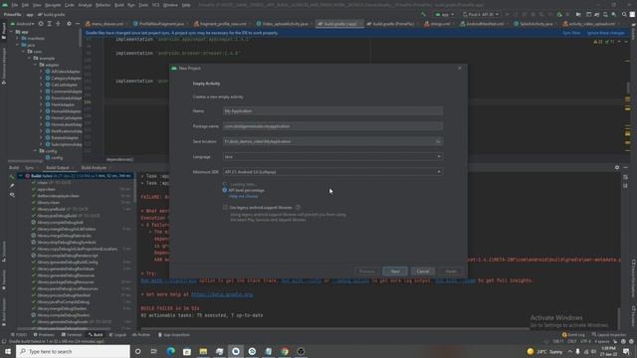
Task: Open Build panel settings gear icon
Action: pos(617,167)
